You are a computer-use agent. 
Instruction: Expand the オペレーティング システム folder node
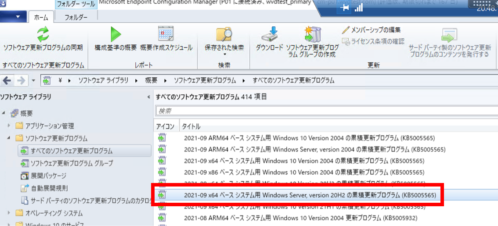tap(9, 213)
